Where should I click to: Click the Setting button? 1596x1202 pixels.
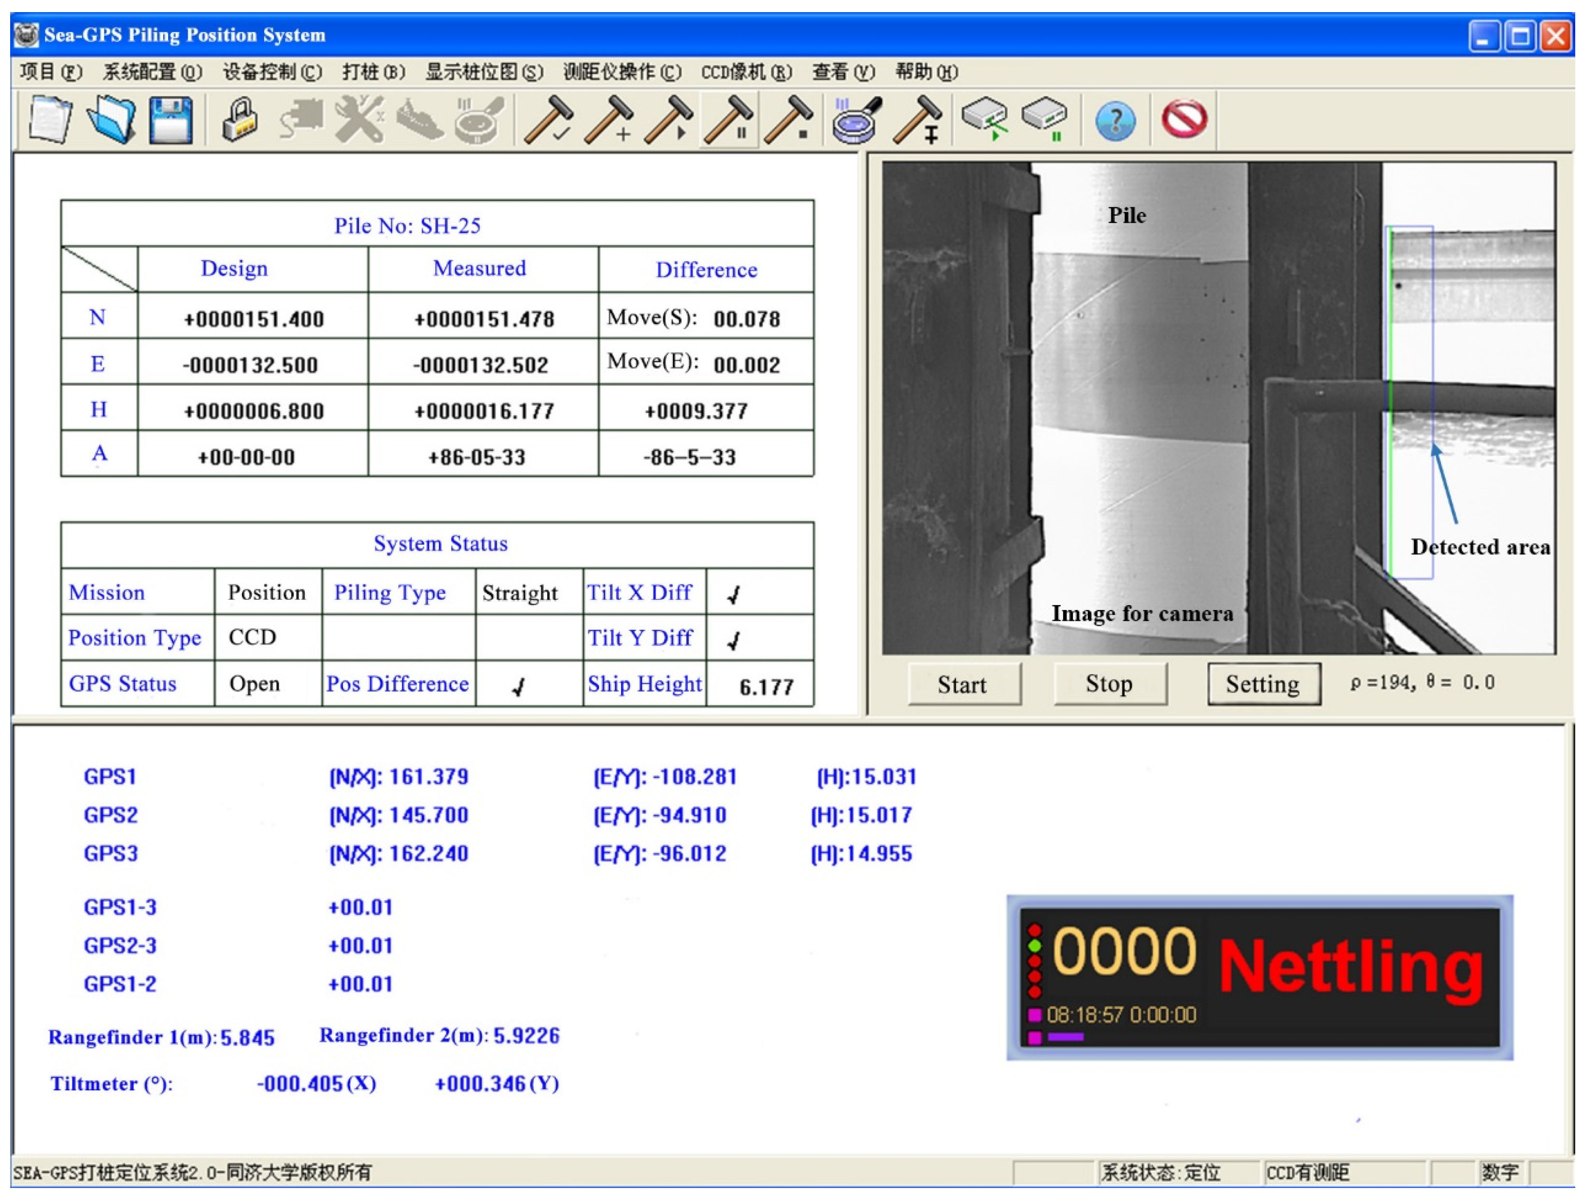coord(1264,684)
